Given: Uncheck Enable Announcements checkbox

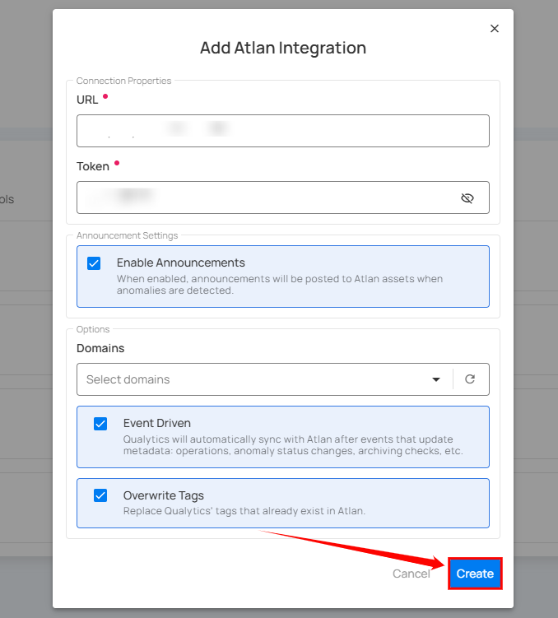Looking at the screenshot, I should pyautogui.click(x=94, y=263).
